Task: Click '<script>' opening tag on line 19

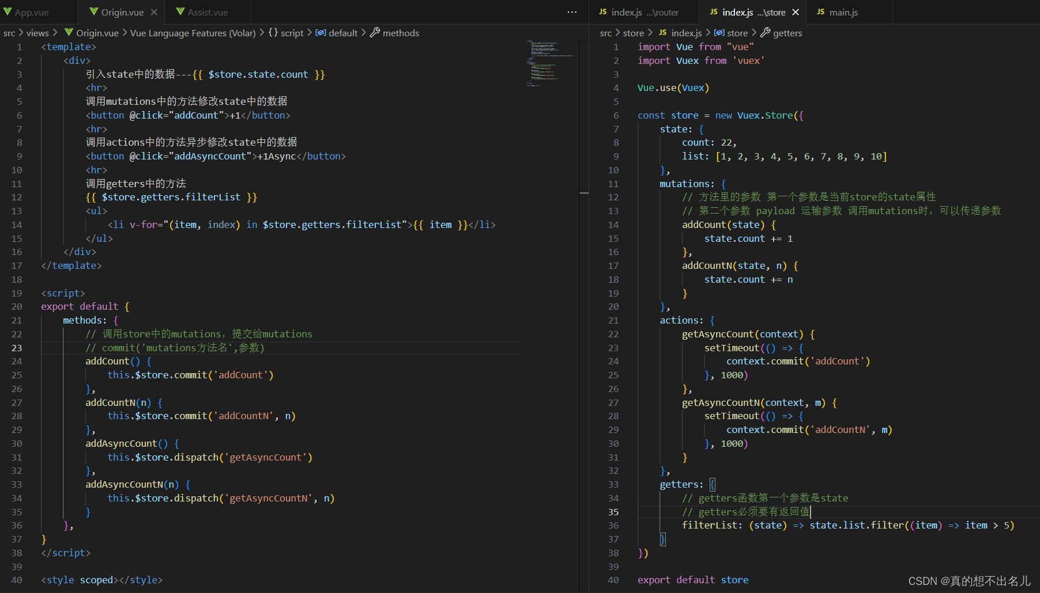Action: (63, 293)
